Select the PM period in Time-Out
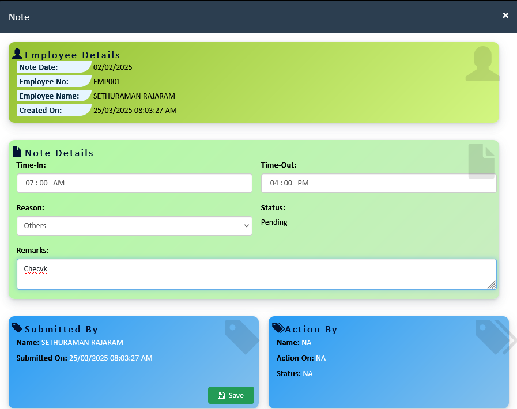The image size is (517, 409). pos(303,183)
